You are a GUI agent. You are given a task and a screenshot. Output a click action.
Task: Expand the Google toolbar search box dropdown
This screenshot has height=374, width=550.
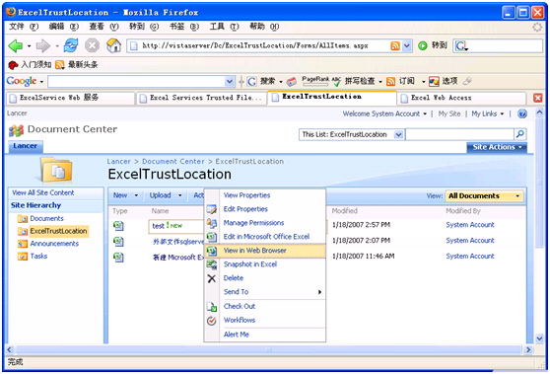coord(230,82)
